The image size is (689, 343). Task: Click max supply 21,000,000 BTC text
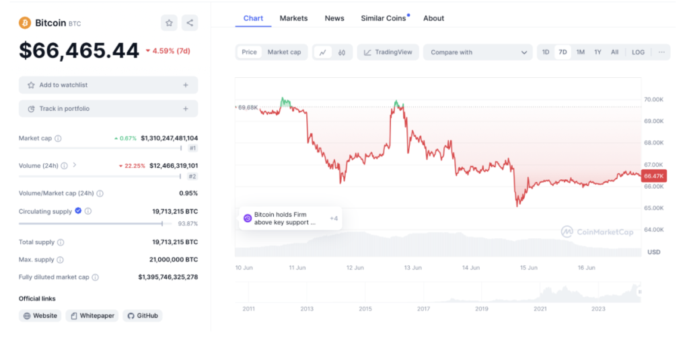tap(174, 260)
